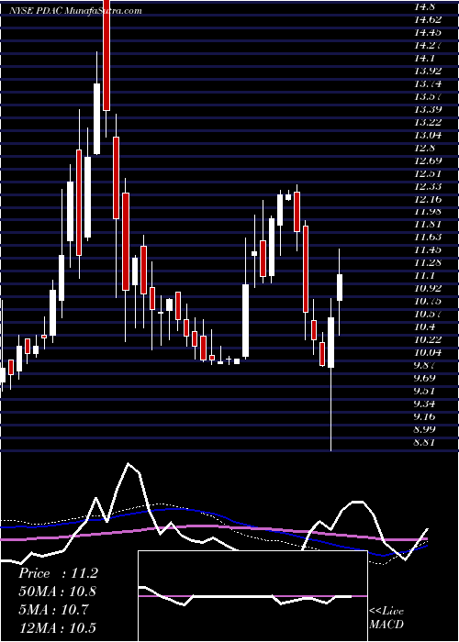Select the 12.33 price axis label
The height and width of the screenshot is (642, 459).
pyautogui.click(x=428, y=186)
